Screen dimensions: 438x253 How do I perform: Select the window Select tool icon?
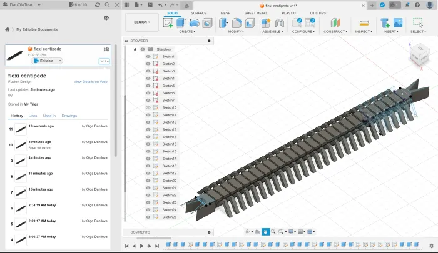(x=418, y=22)
